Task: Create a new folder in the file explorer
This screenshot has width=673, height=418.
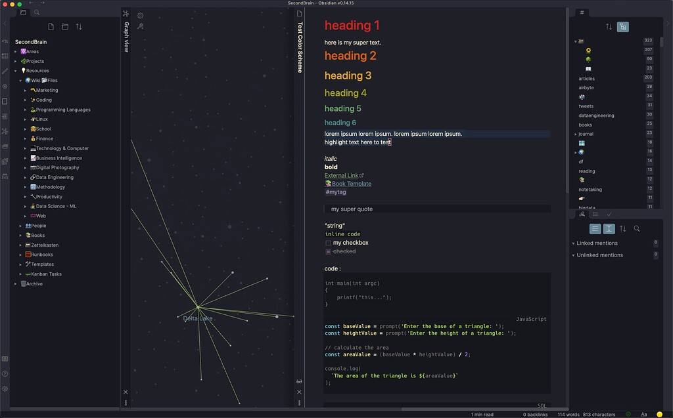Action: (x=65, y=27)
